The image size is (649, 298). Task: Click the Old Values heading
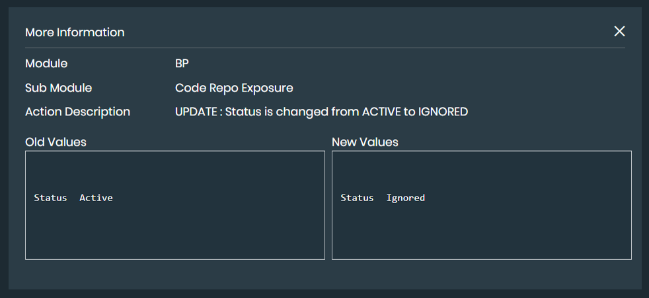(56, 142)
